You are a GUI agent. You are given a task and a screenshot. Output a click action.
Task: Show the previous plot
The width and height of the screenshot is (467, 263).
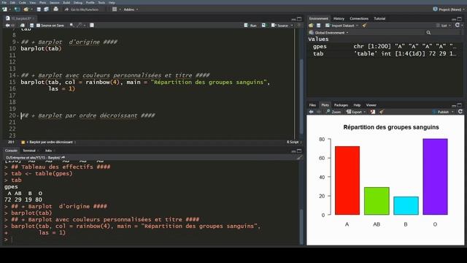[312, 112]
